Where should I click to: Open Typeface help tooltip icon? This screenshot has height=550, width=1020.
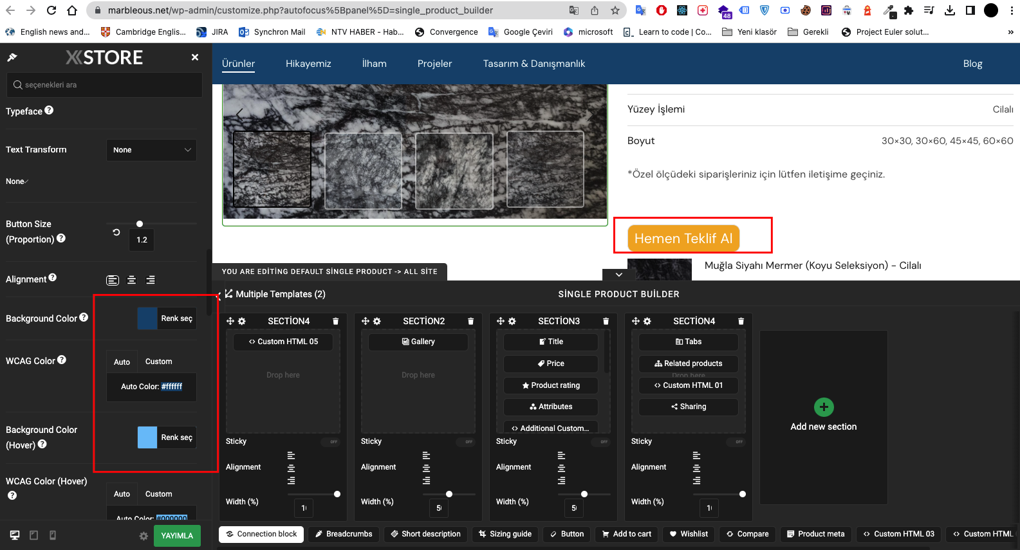(49, 110)
